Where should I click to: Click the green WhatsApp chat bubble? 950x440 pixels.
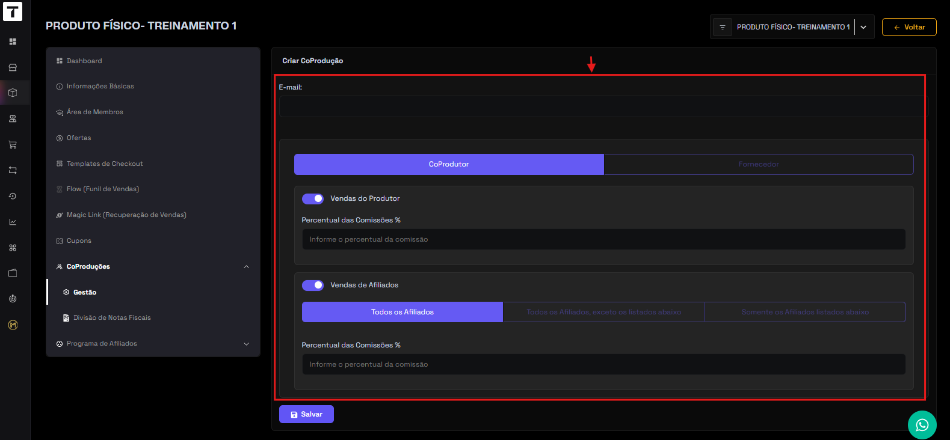click(922, 425)
